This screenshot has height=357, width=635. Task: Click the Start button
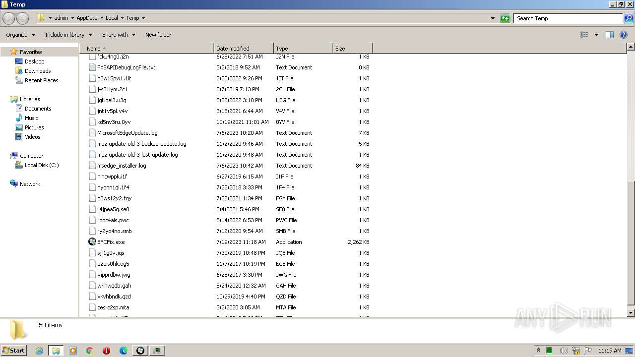[x=14, y=351]
